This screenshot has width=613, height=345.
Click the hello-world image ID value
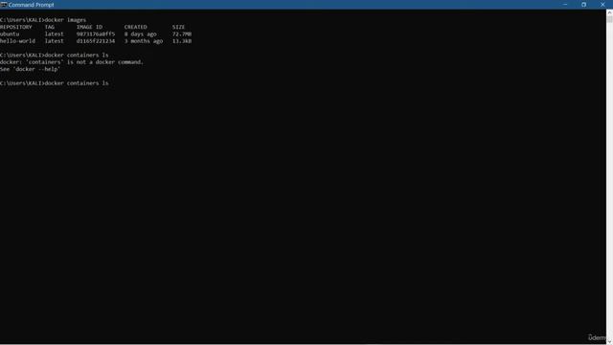point(96,41)
